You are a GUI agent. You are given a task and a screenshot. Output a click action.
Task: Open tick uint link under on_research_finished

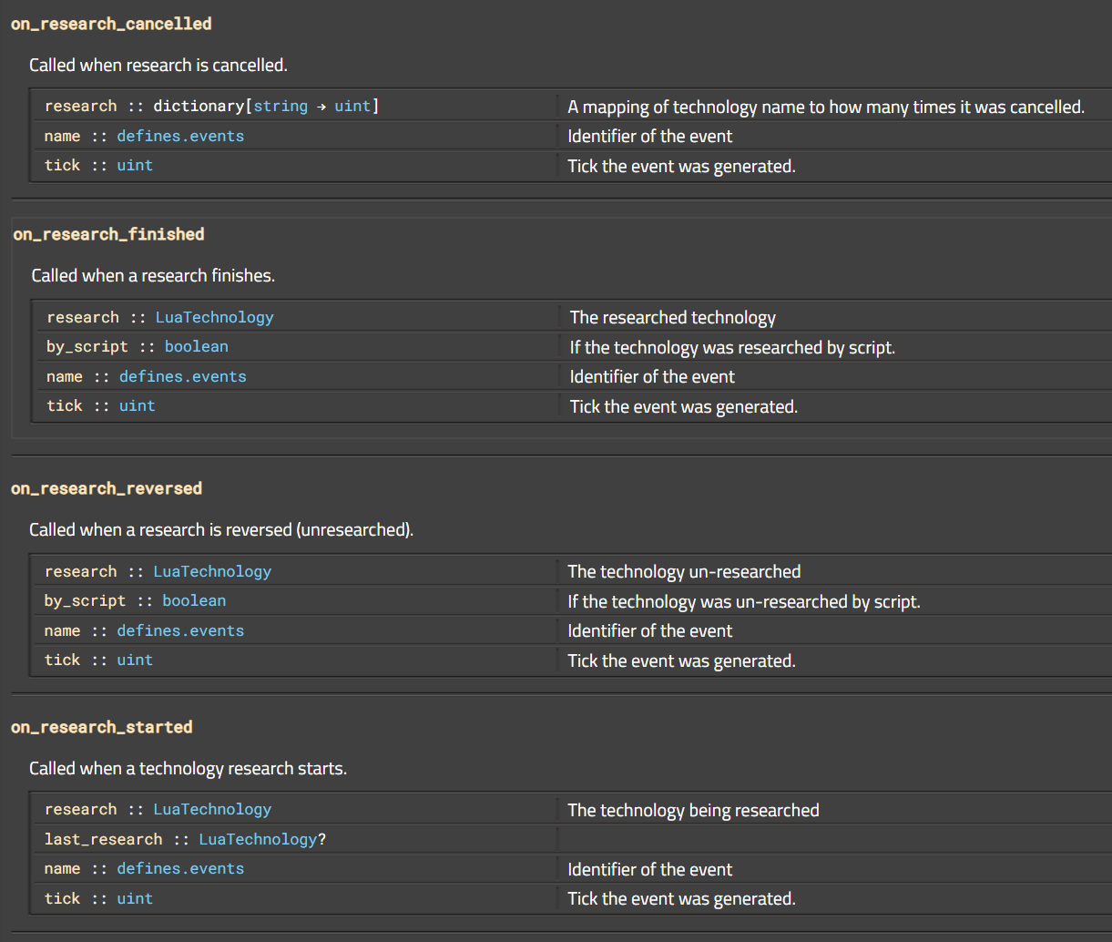pyautogui.click(x=138, y=405)
